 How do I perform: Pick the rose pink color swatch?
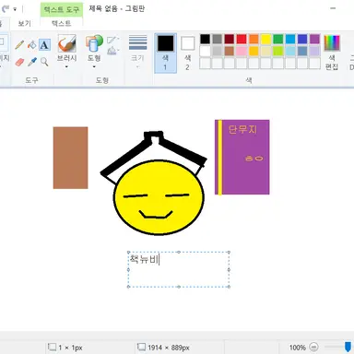click(242, 51)
